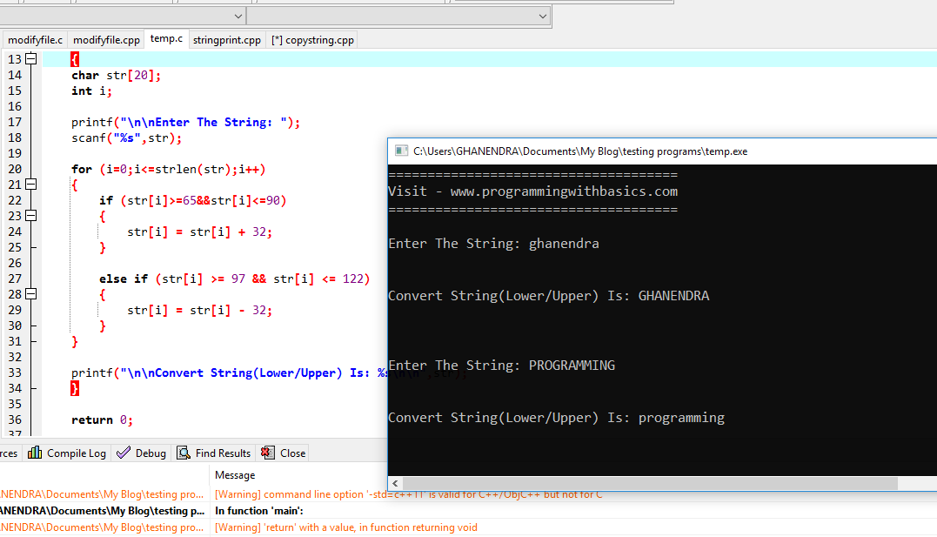This screenshot has height=537, width=937.
Task: Close the bottom message panel
Action: [x=284, y=453]
